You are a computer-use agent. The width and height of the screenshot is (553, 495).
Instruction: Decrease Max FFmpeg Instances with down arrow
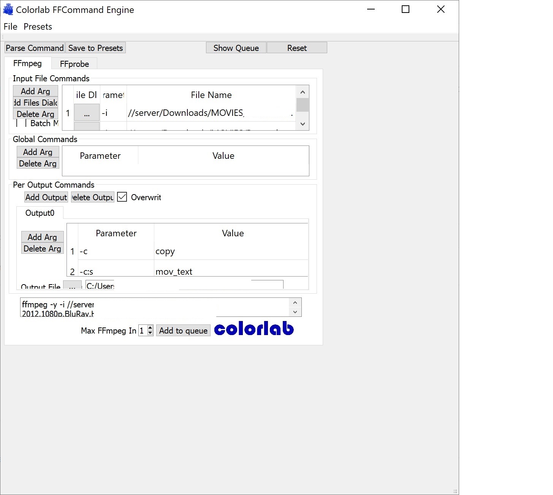coord(150,333)
